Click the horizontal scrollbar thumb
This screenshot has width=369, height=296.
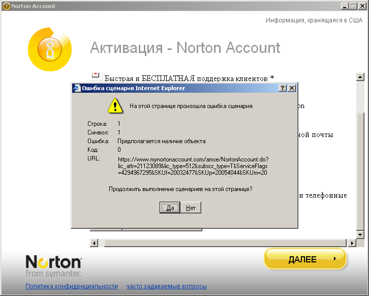[x=225, y=243]
